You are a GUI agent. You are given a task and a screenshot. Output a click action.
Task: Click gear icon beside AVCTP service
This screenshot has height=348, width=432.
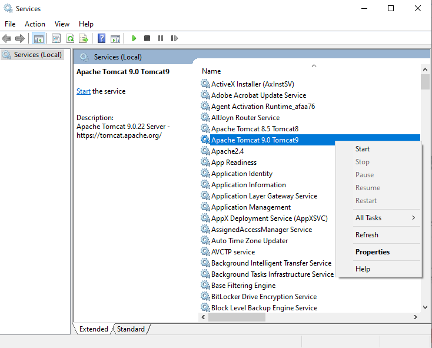click(205, 251)
